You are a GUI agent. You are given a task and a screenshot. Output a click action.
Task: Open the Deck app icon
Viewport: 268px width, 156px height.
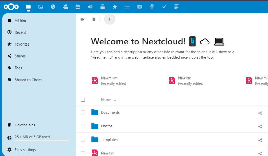pos(102,7)
